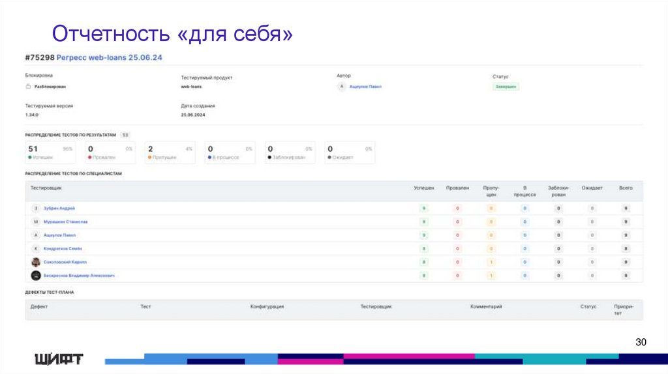Click the Комментарий column header
This screenshot has width=668, height=374.
486,306
